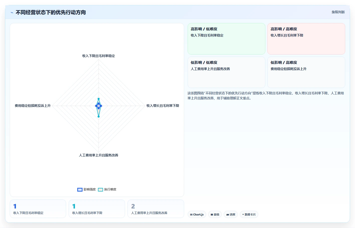Click the title 不同经营状态下的优先行动方向

click(51, 12)
